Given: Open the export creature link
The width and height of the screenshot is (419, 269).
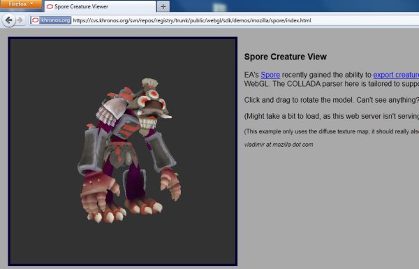Looking at the screenshot, I should click(396, 75).
